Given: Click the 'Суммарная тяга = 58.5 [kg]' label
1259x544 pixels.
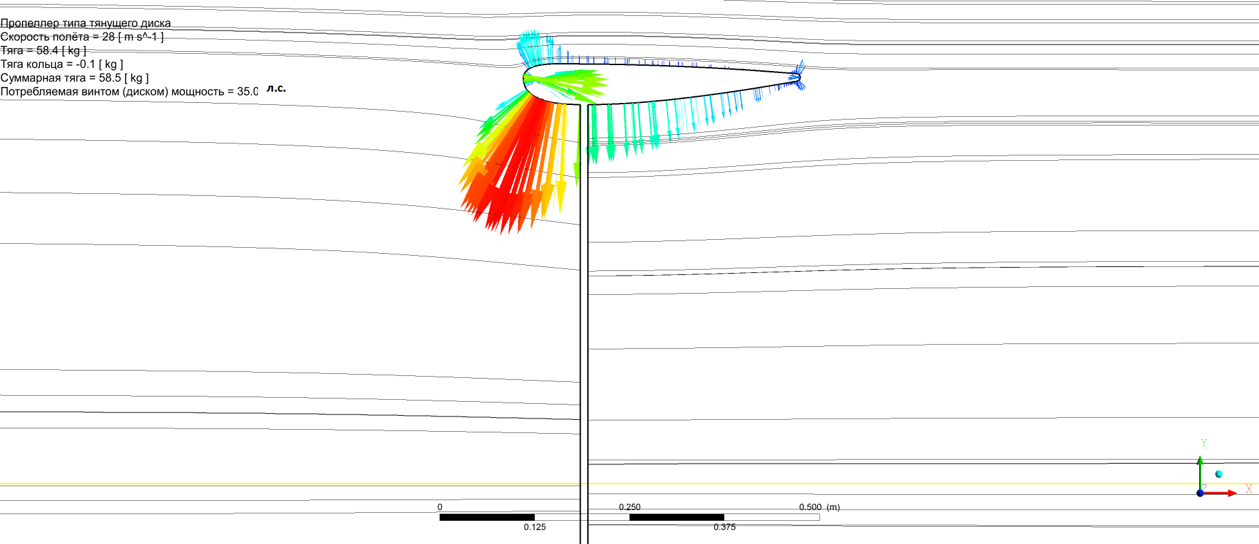Looking at the screenshot, I should click(x=74, y=78).
